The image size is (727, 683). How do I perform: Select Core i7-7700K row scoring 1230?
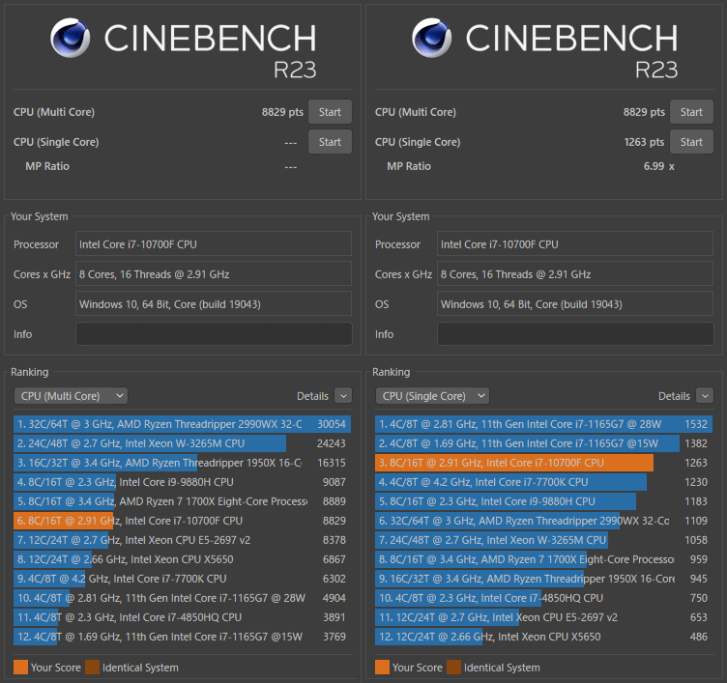pyautogui.click(x=544, y=482)
